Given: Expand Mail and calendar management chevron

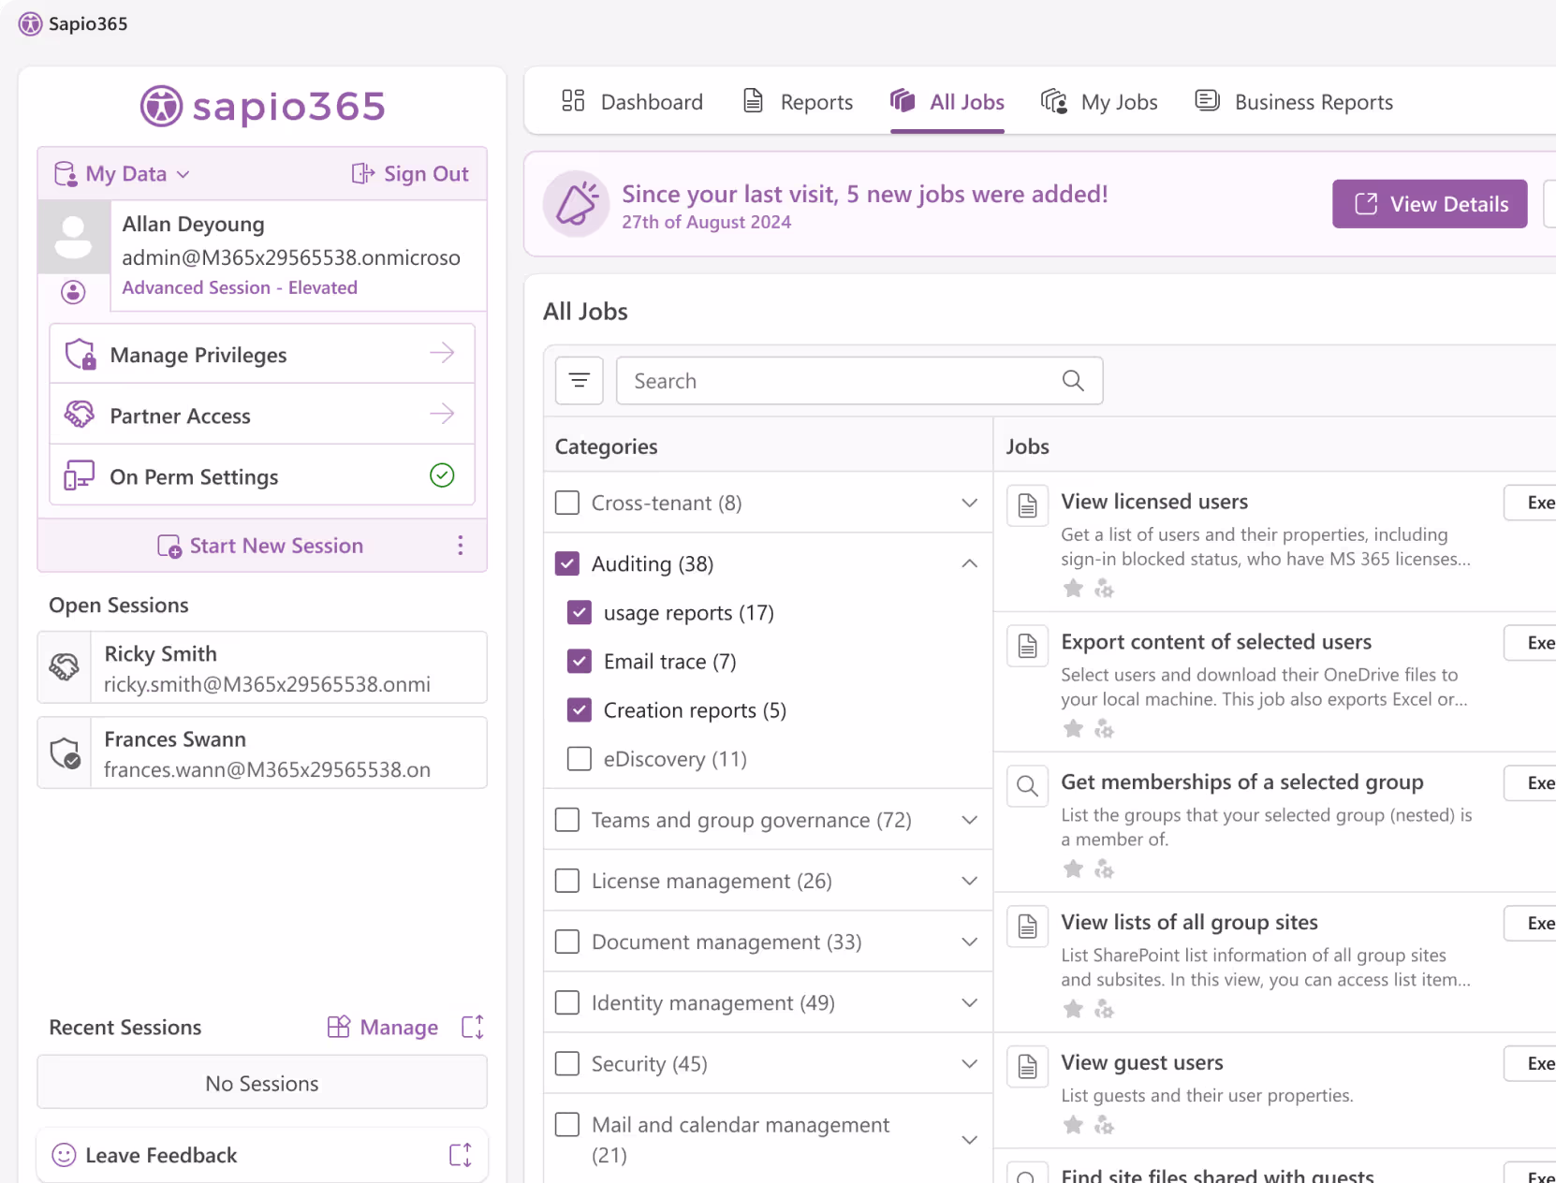Looking at the screenshot, I should [970, 1139].
